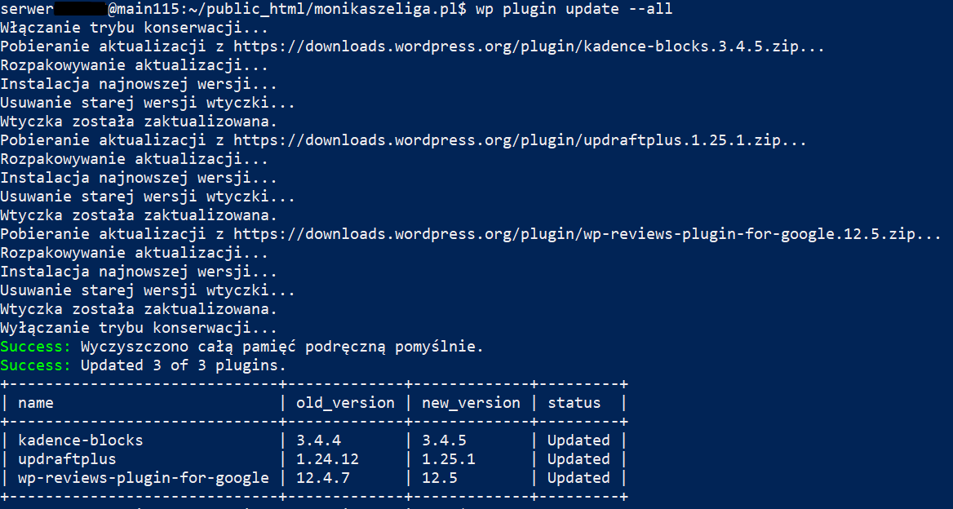
Task: Click the "name" column header in the table
Action: pyautogui.click(x=35, y=403)
